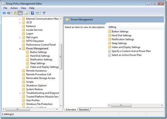Click settings list horizontal scrollbar thumb
Screen dimensions: 167x119
pyautogui.click(x=121, y=105)
